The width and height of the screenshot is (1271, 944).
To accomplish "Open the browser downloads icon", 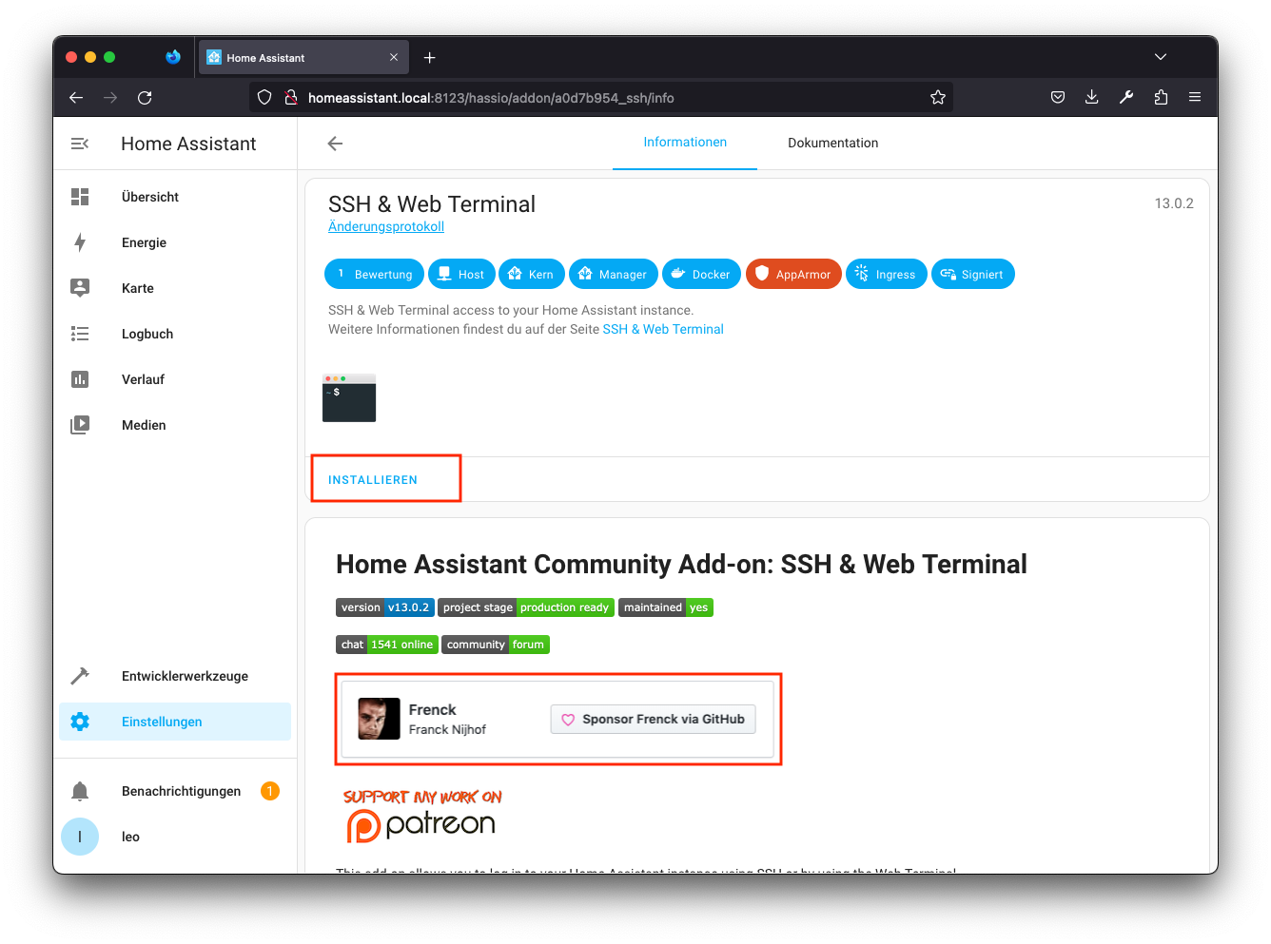I will [1092, 97].
